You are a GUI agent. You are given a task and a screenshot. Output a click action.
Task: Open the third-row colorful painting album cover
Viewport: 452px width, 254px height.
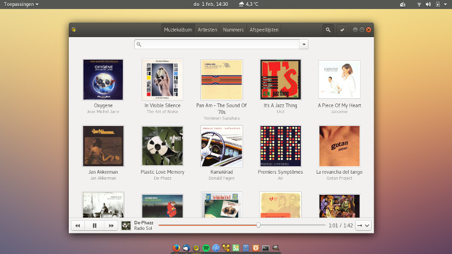(340, 206)
